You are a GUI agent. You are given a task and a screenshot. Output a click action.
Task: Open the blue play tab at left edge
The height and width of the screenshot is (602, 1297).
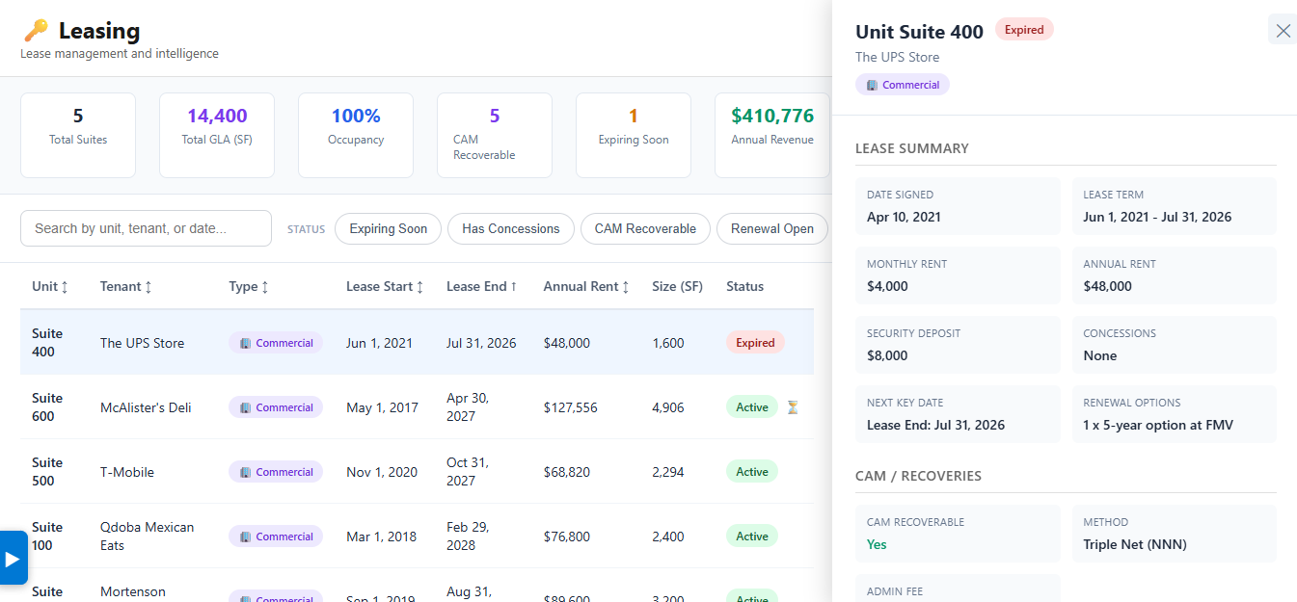[13, 558]
